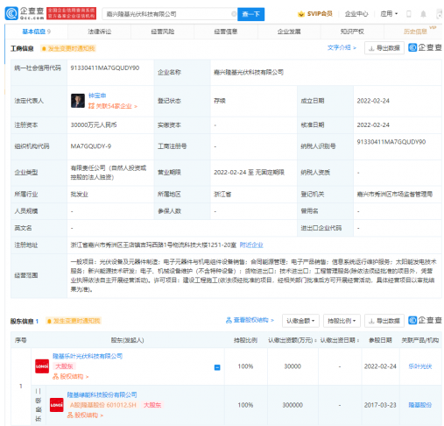Collapse 隆基乐叶 shareholder row with minus icon
Screen dimensions: 444x426
click(217, 367)
